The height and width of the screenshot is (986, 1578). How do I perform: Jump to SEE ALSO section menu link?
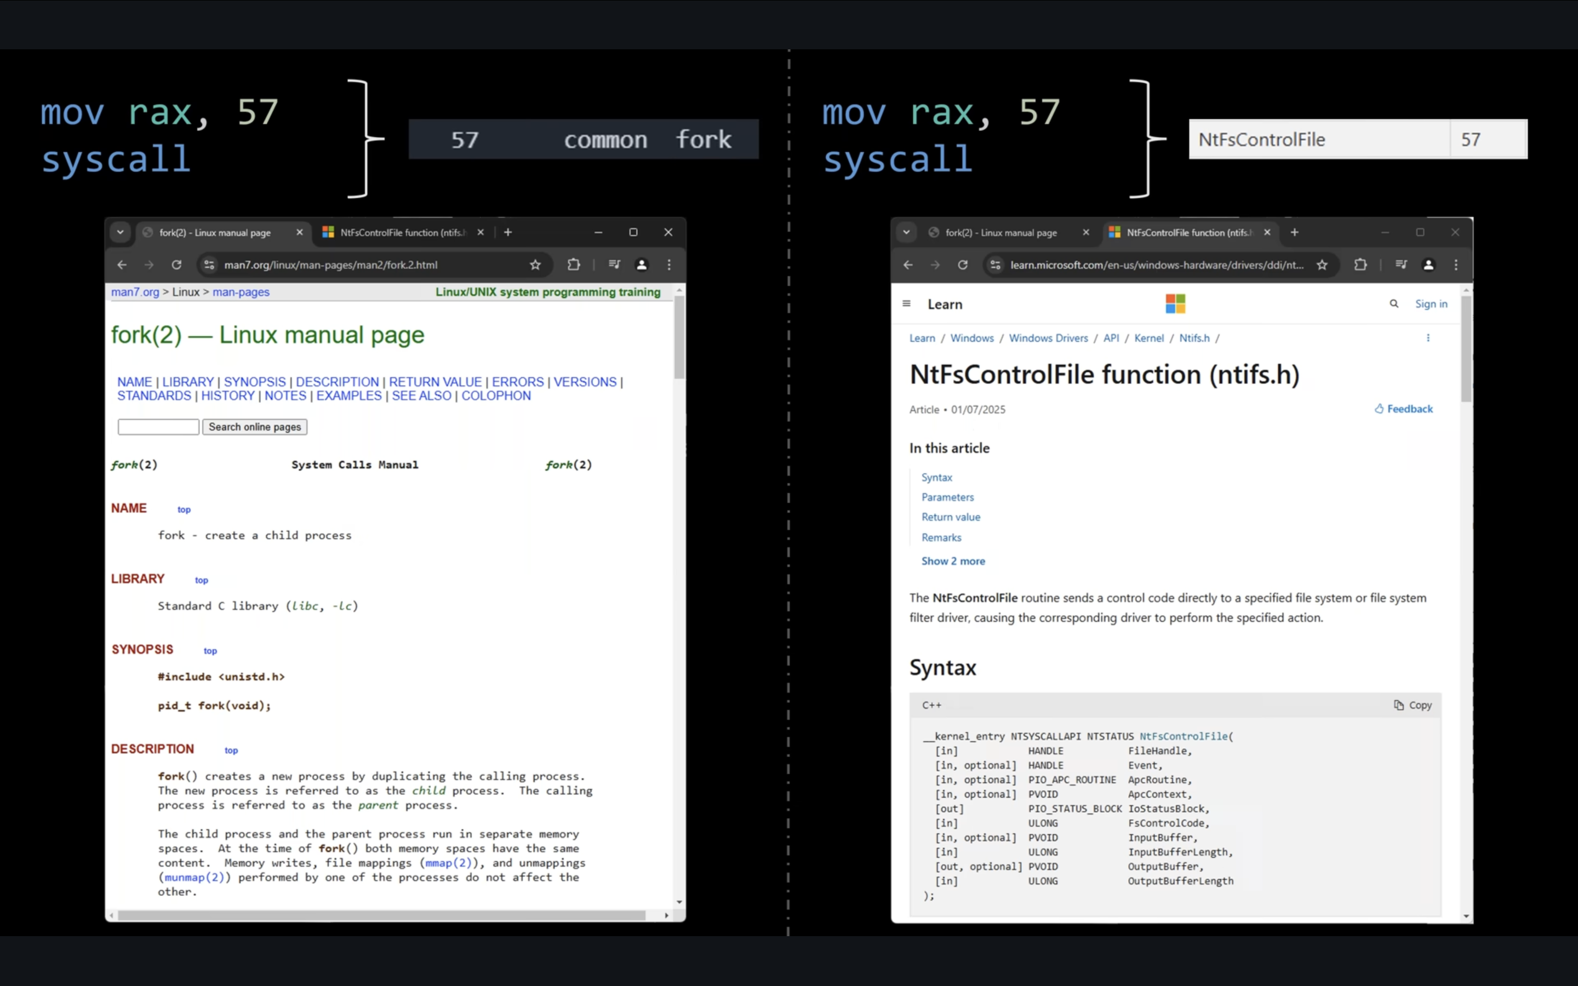(421, 396)
